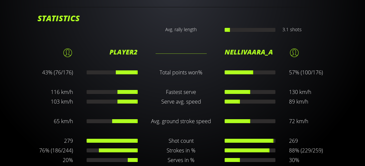365x166 pixels.
Task: Select the NELLIVAARA_A name heading
Action: tap(249, 52)
